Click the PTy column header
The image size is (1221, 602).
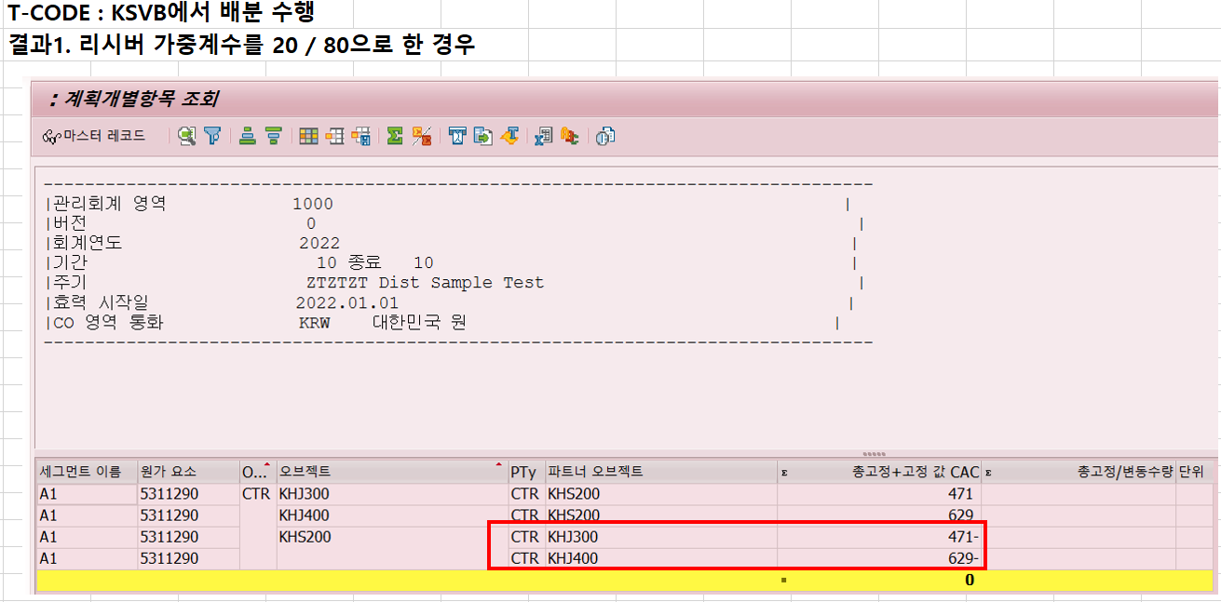pyautogui.click(x=525, y=472)
